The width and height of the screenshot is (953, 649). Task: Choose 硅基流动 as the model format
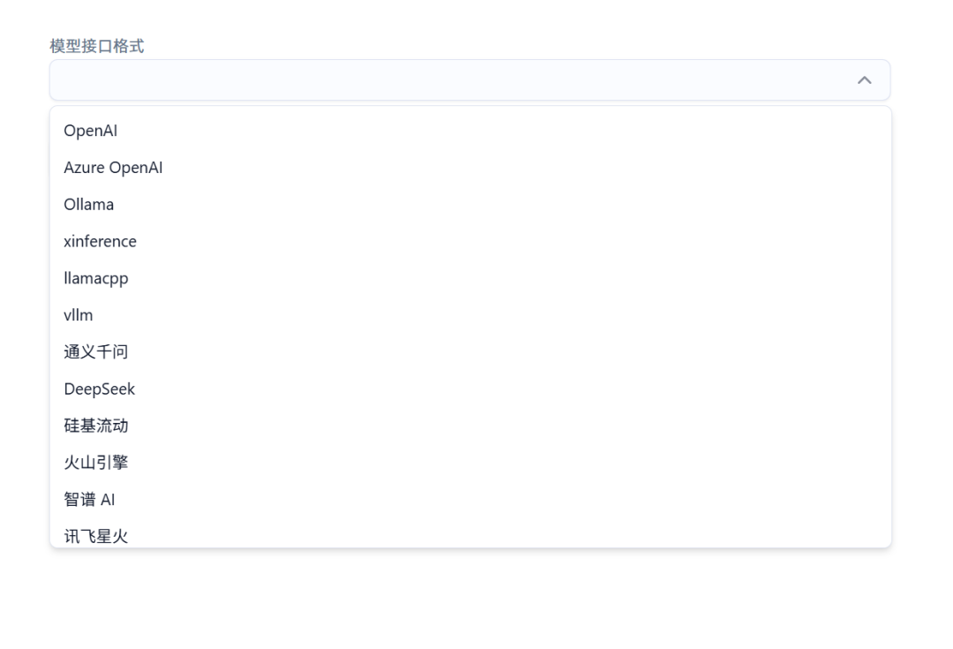pos(96,426)
